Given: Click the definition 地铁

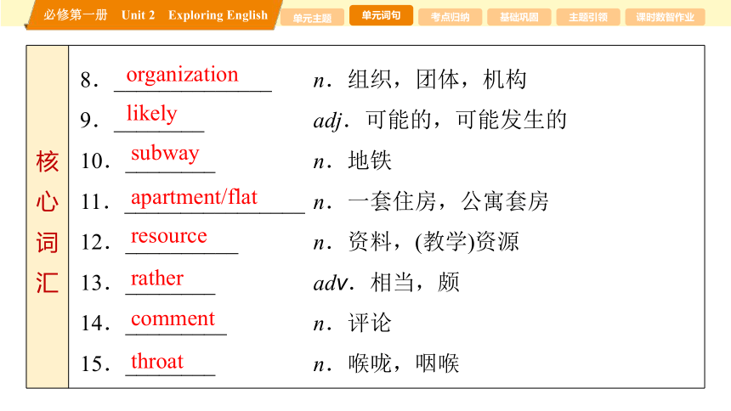Looking at the screenshot, I should click(x=370, y=160).
